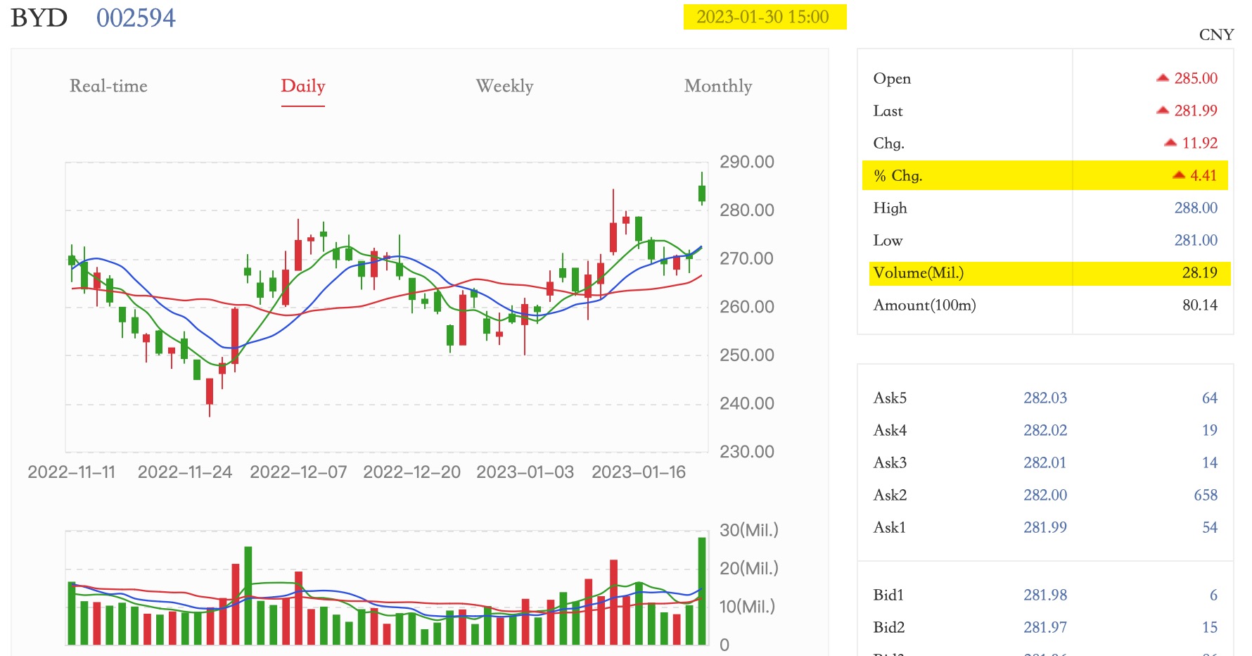Select the Daily chart tab
This screenshot has height=656, width=1252.
[x=302, y=86]
